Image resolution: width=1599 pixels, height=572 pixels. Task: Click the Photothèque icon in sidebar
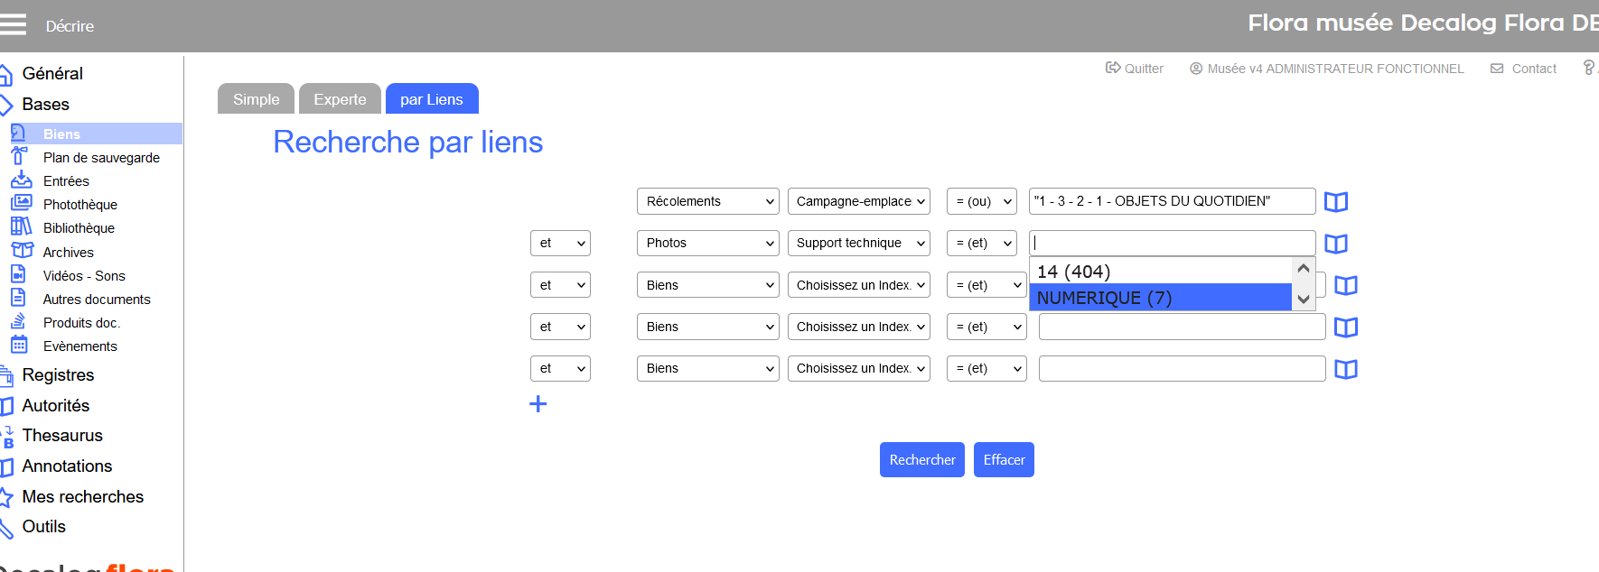pyautogui.click(x=21, y=203)
